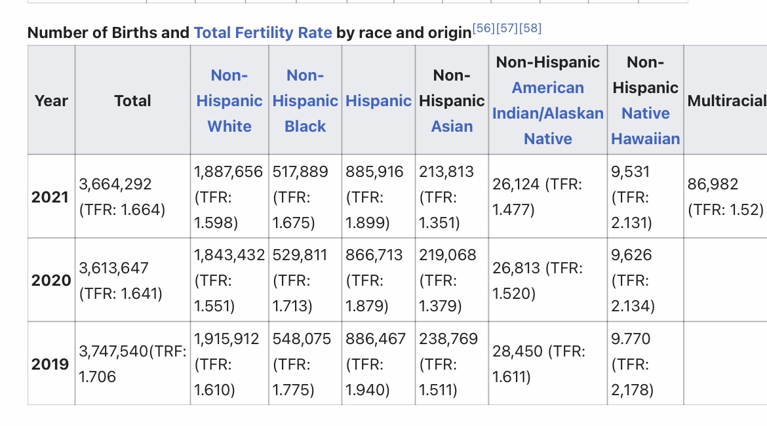
Task: Select cell 1,915,912 (TFR: 1.610)
Action: pyautogui.click(x=229, y=364)
